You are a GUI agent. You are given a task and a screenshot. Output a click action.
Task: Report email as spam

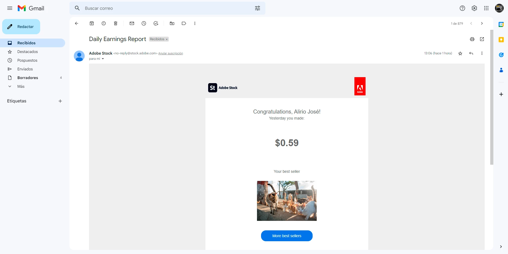tap(104, 23)
